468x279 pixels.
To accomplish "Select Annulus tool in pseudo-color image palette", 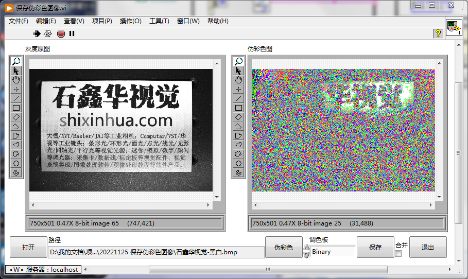I will point(238,172).
